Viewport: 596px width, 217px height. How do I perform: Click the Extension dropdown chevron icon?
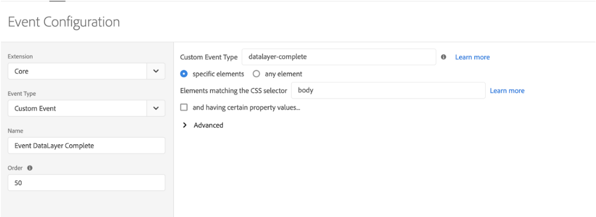[156, 72]
